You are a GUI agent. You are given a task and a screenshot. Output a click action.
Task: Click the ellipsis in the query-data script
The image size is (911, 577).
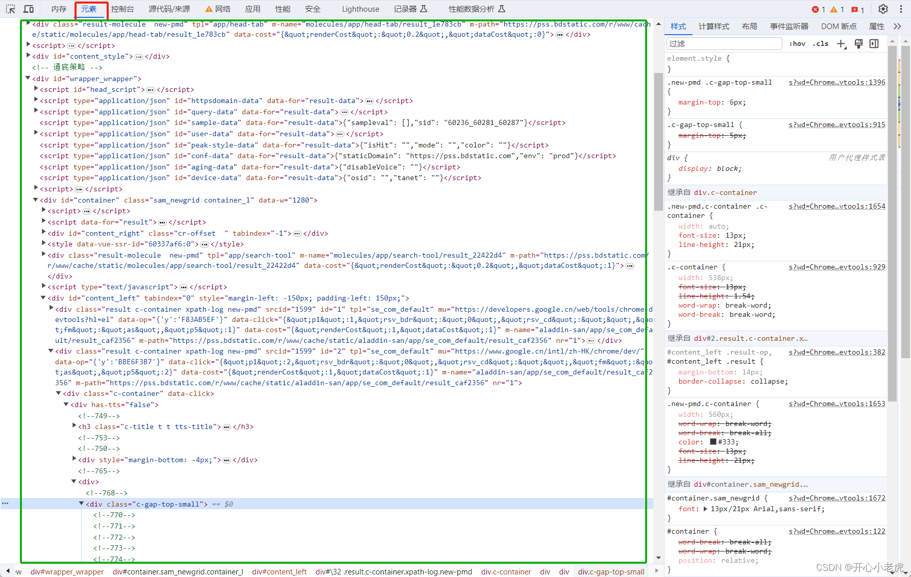(x=344, y=112)
